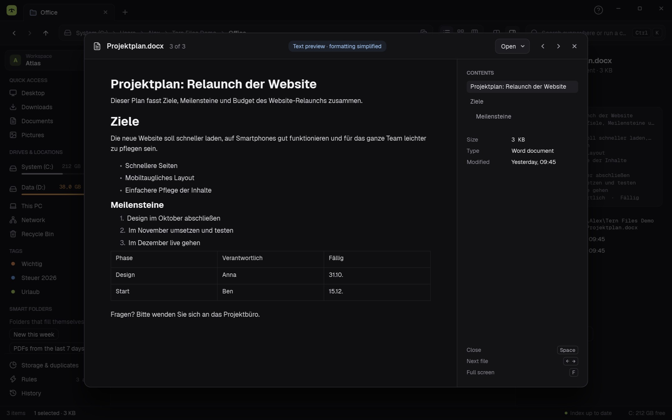Click 'Index up to date' status indicator
This screenshot has width=672, height=420.
(x=588, y=413)
